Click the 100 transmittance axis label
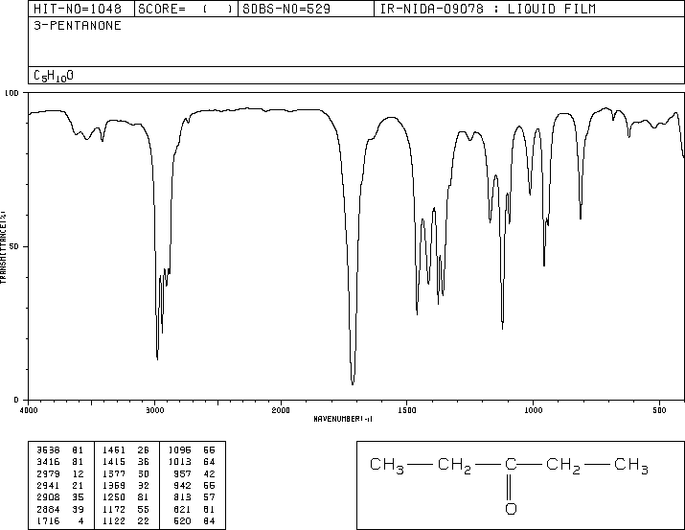The height and width of the screenshot is (530, 685). pos(11,93)
